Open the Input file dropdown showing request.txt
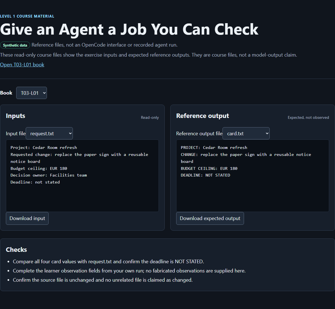The height and width of the screenshot is (309, 335). [49, 133]
